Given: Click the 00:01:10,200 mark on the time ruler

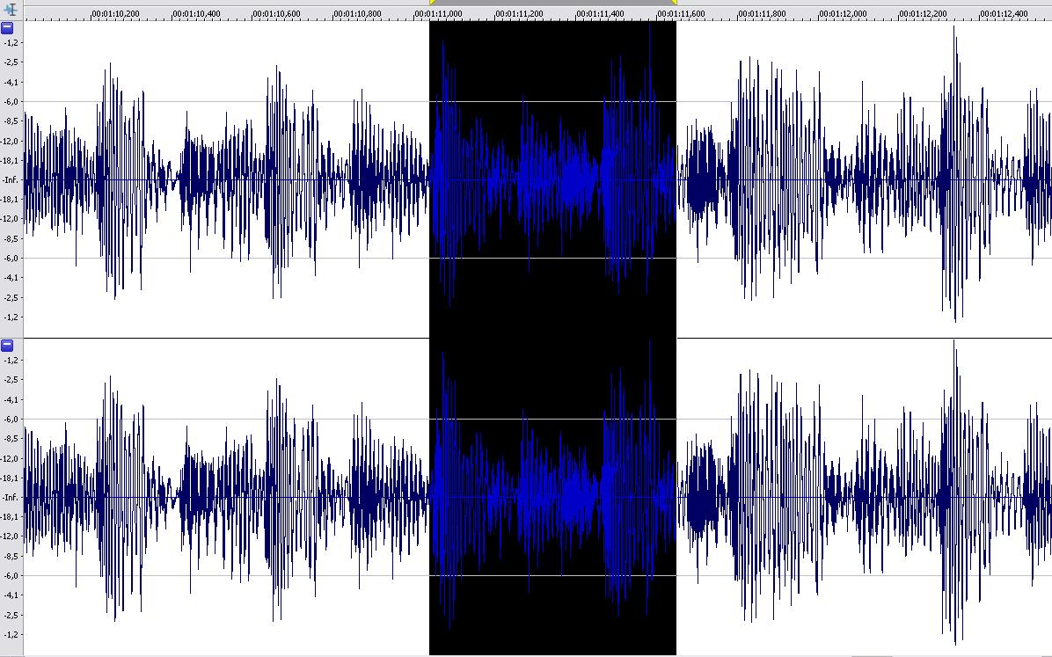Looking at the screenshot, I should tap(115, 13).
